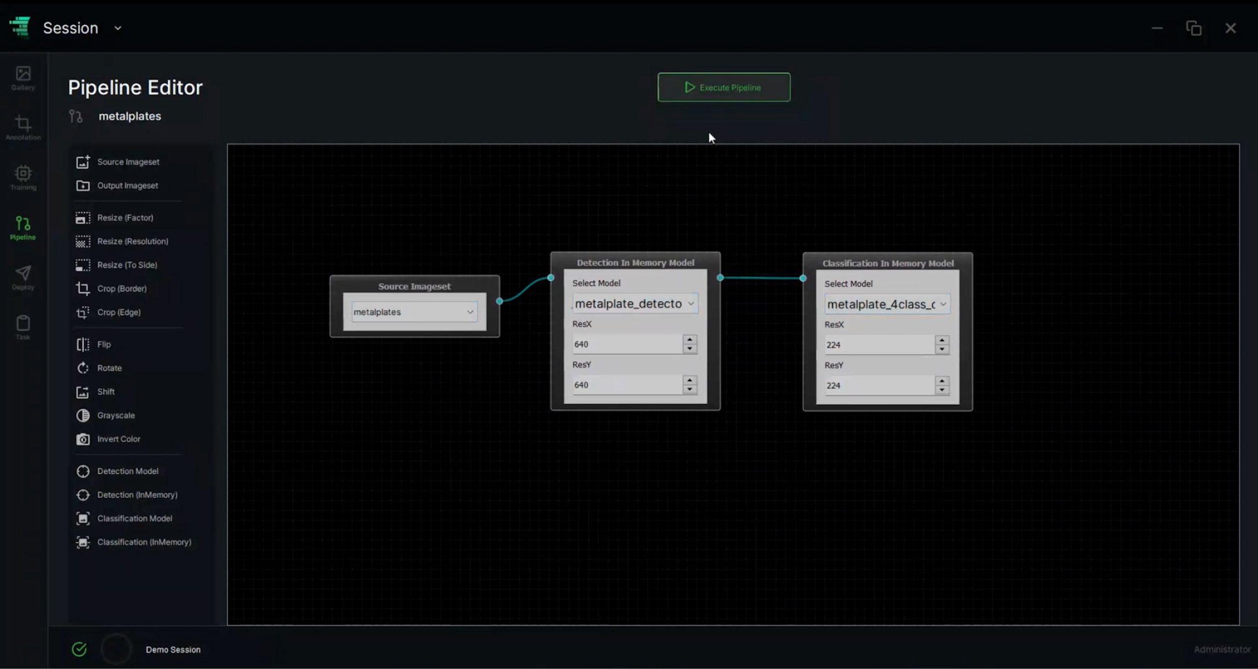This screenshot has width=1258, height=669.
Task: Open the Source Imageset metalplates dropdown
Action: coord(414,312)
